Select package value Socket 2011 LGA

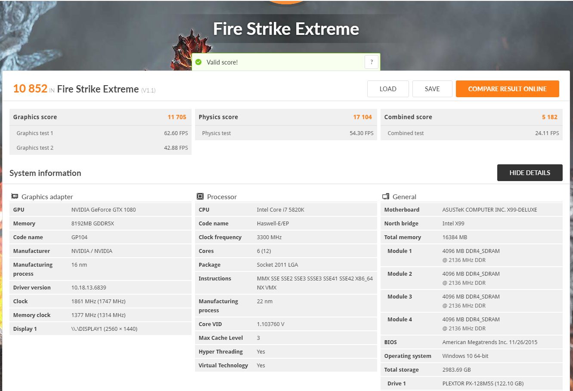click(277, 265)
